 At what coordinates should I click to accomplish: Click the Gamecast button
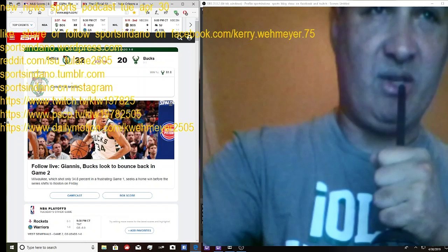(x=75, y=195)
